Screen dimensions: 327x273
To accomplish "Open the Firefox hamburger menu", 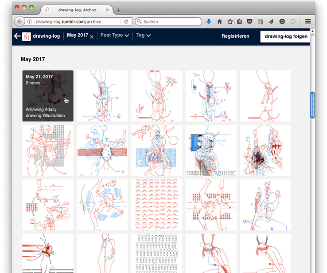I will [308, 21].
